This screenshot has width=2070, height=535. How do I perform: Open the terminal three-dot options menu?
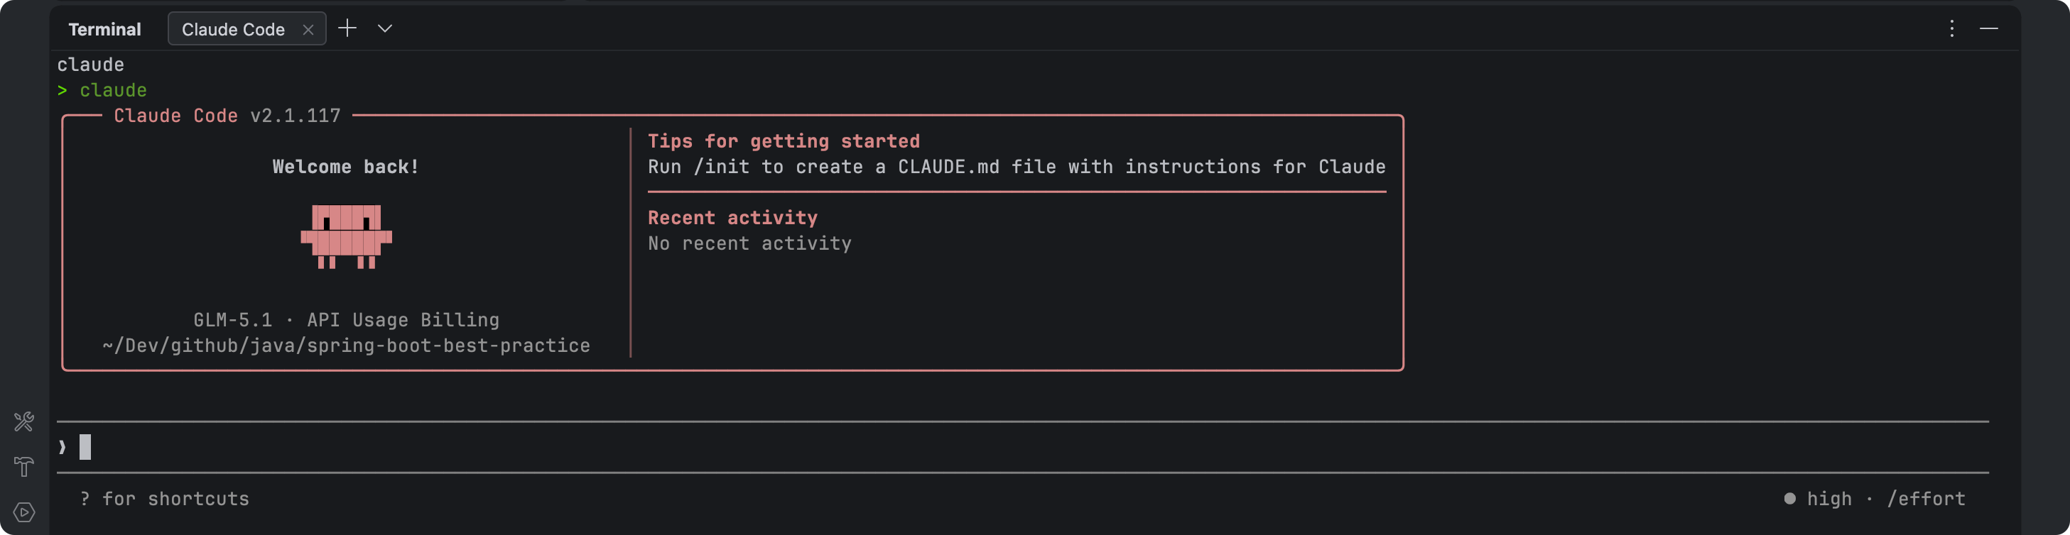click(1951, 29)
